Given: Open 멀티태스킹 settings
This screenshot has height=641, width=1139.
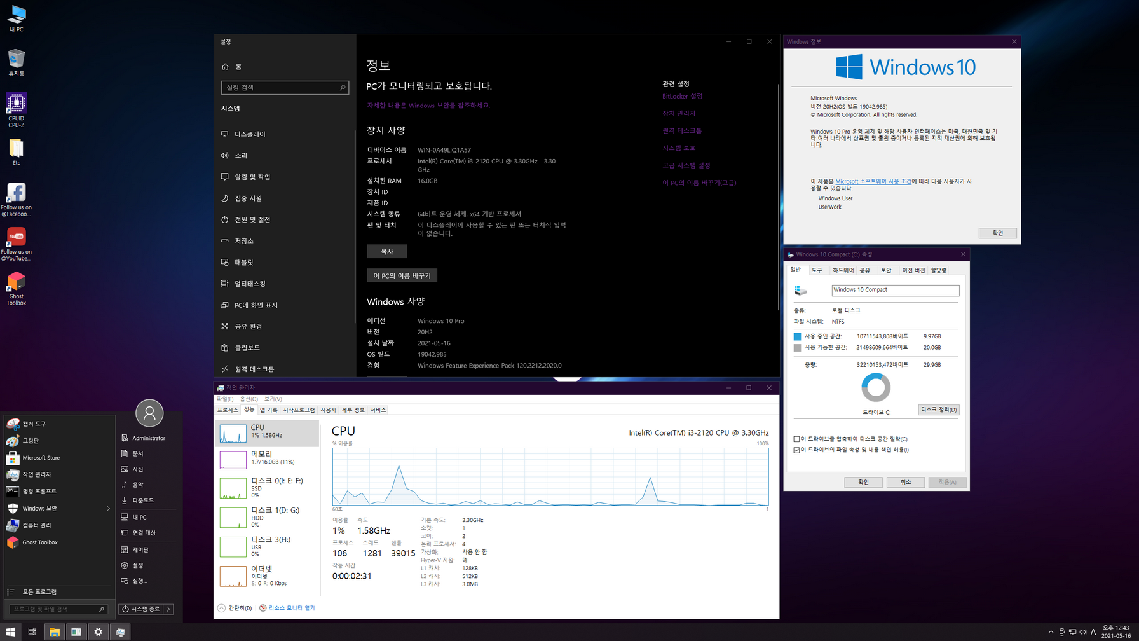Looking at the screenshot, I should pos(284,284).
